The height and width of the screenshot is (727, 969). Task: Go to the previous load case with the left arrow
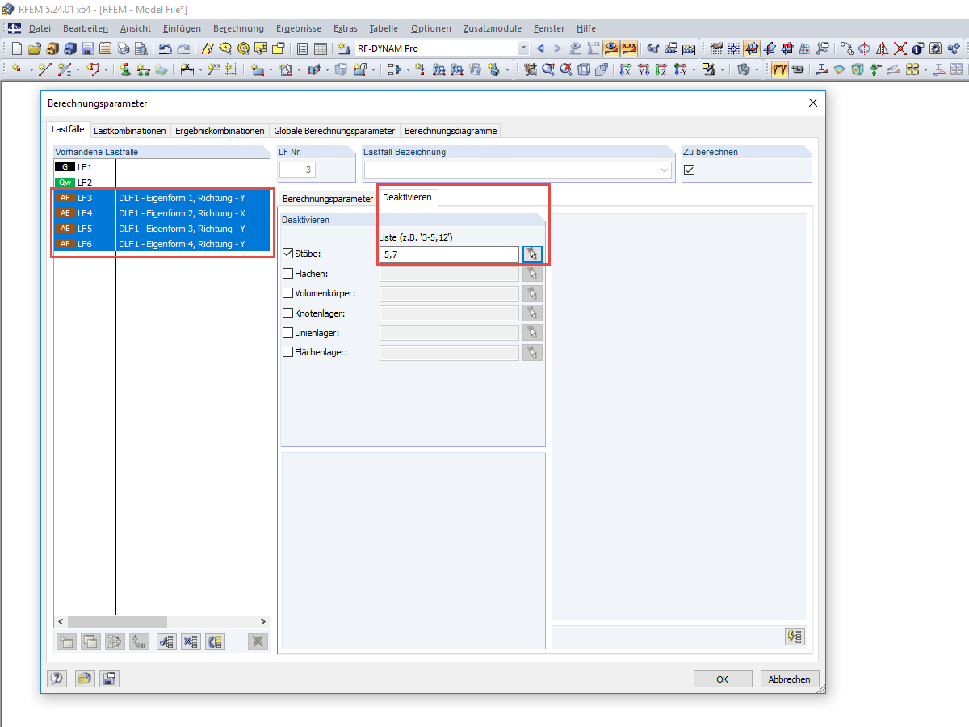540,48
